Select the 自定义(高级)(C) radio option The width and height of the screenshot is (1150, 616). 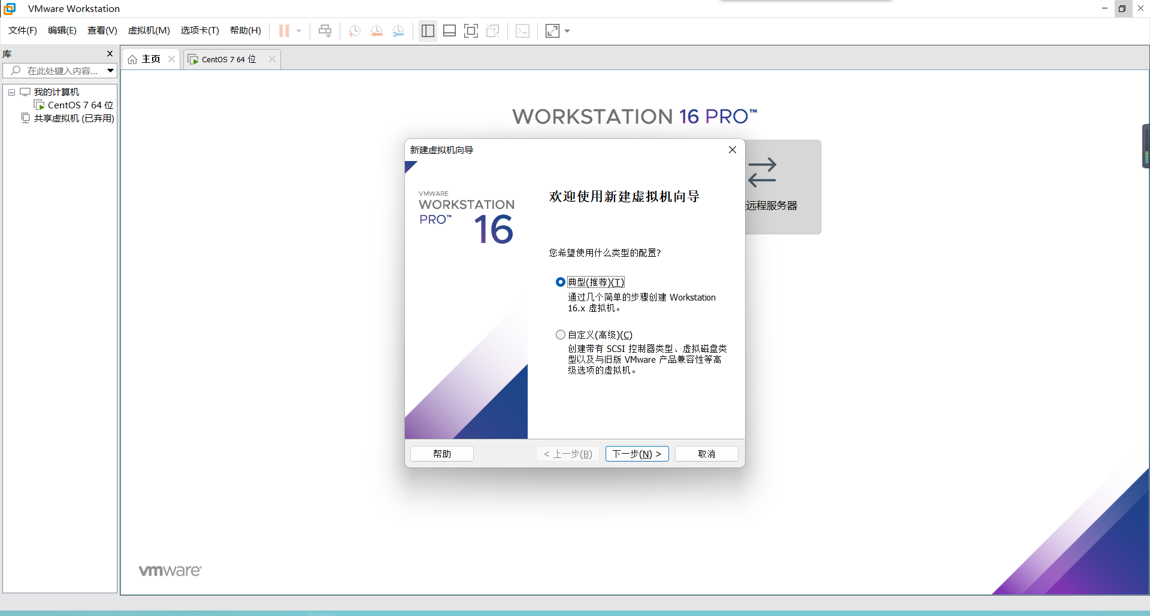561,335
